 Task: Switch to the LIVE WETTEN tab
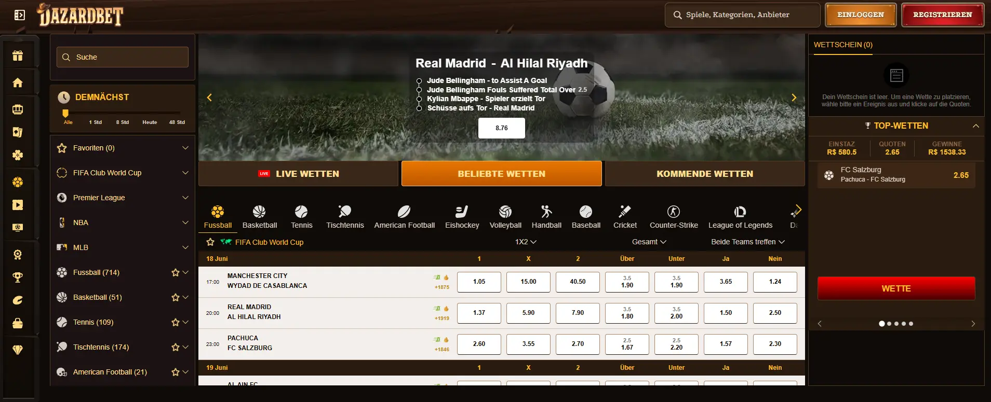298,174
